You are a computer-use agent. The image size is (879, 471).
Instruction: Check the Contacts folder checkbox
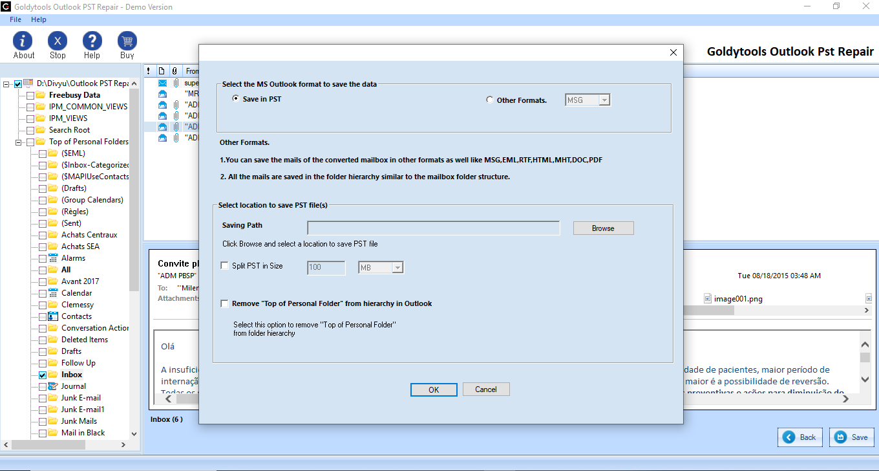[42, 316]
